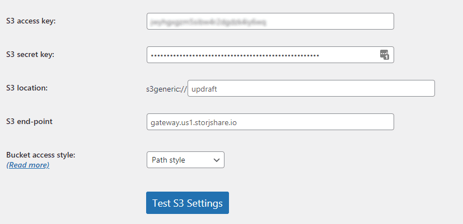This screenshot has height=224, width=463.
Task: Click the Bucket access style label
Action: pyautogui.click(x=41, y=155)
